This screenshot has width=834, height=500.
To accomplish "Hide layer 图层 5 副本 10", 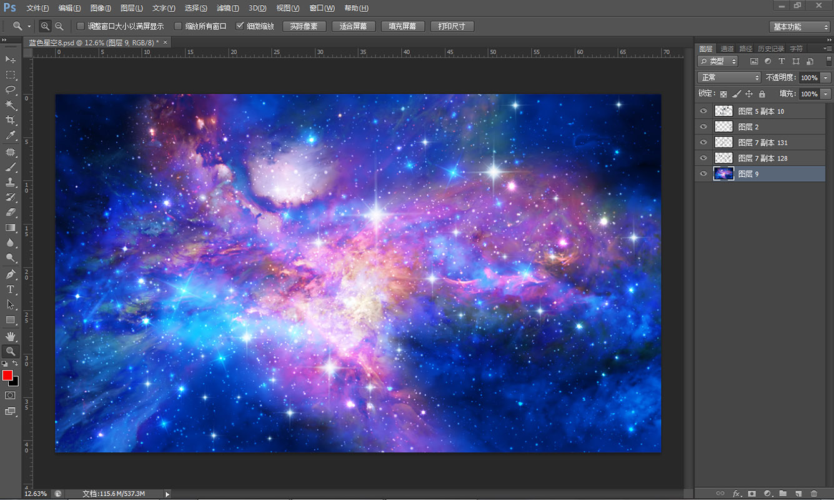I will [704, 111].
